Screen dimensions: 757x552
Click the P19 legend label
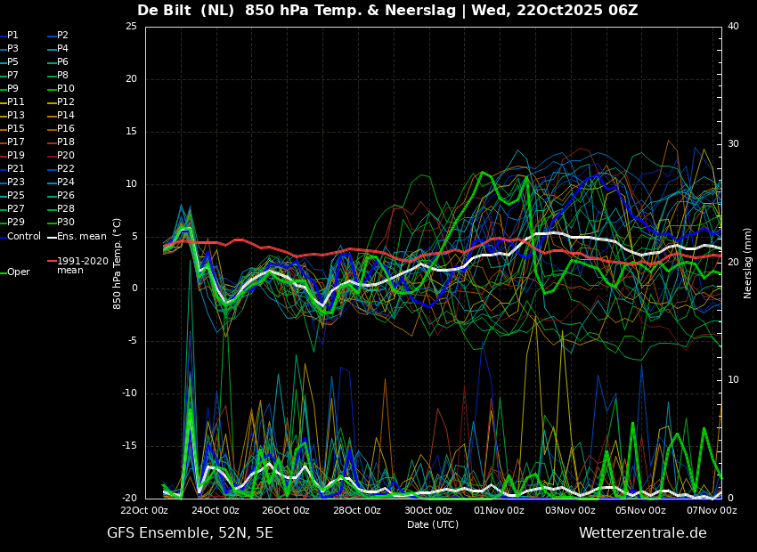pyautogui.click(x=15, y=156)
